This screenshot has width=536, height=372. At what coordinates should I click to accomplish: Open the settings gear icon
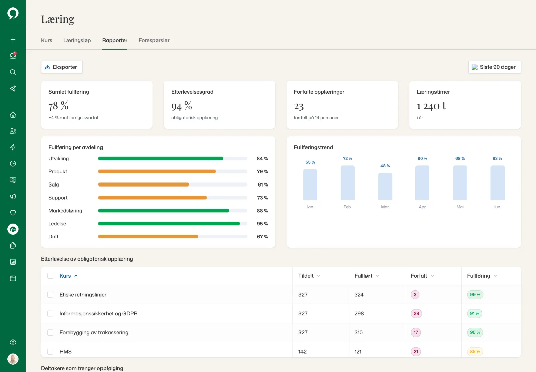13,342
